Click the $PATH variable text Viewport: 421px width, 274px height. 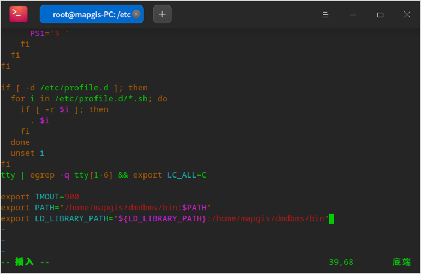point(194,208)
